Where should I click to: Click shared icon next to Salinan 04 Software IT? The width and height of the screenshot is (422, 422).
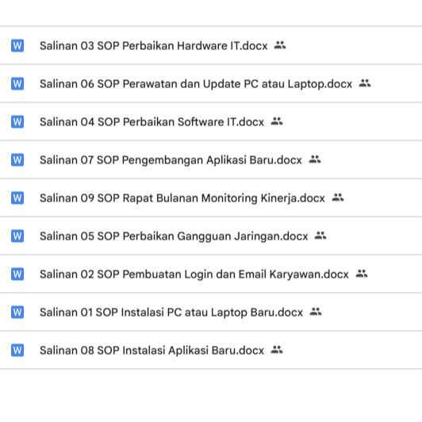coord(277,121)
